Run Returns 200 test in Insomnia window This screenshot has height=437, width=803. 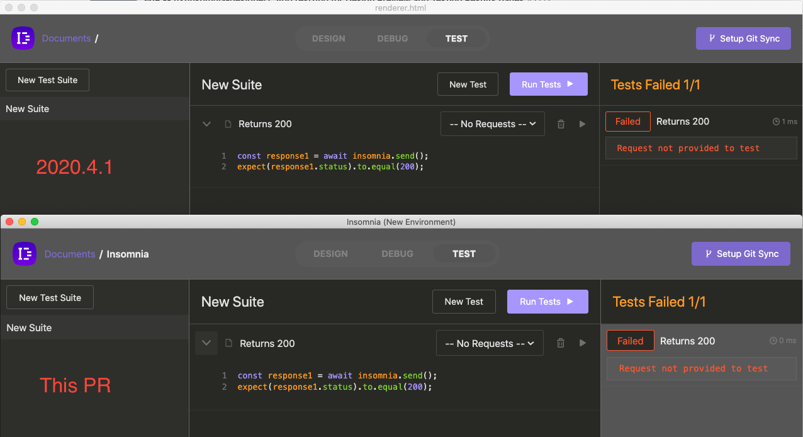(583, 343)
